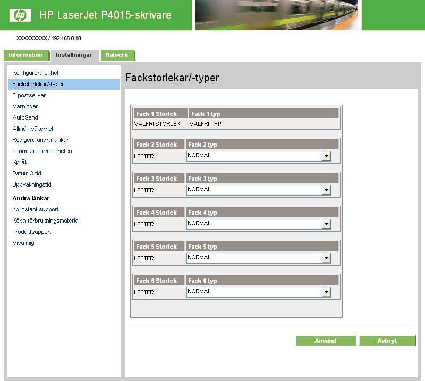
Task: Open the E-postserver settings link
Action: pyautogui.click(x=29, y=95)
